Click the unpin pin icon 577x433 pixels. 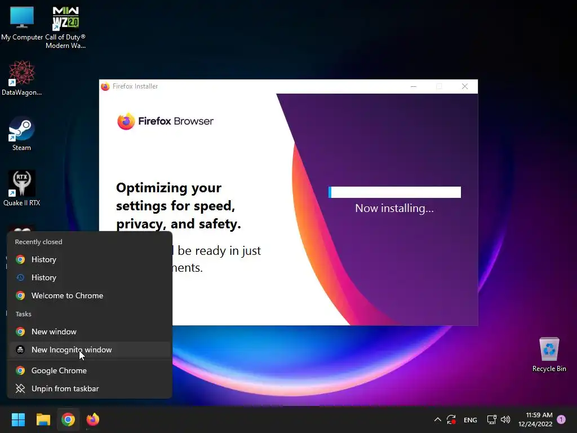[20, 389]
